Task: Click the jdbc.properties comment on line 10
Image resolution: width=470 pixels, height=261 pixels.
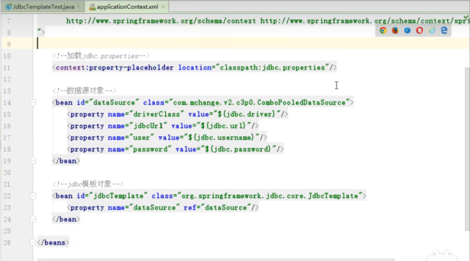Action: coord(101,56)
